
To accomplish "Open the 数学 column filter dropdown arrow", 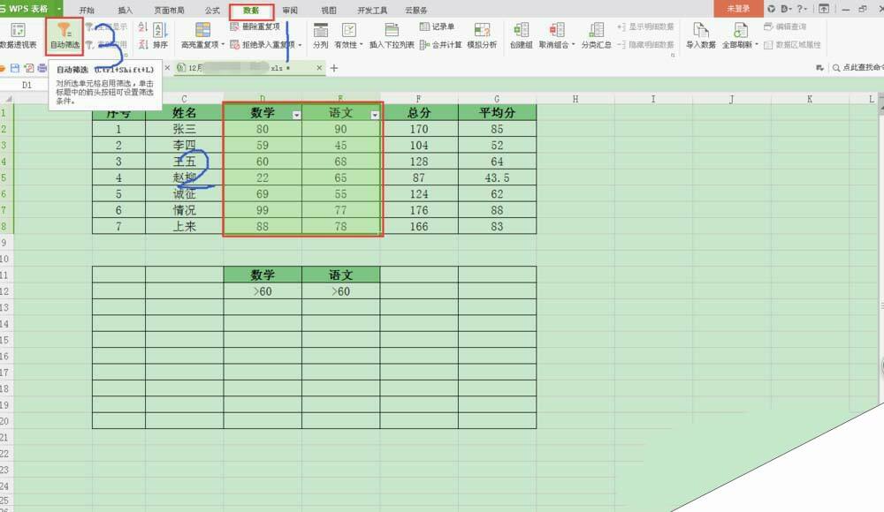I will 296,115.
